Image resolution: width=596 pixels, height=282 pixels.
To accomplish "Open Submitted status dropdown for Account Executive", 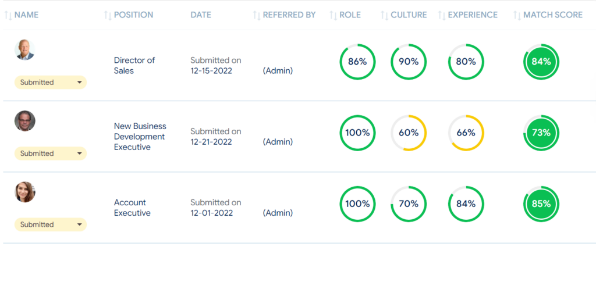I will click(51, 224).
